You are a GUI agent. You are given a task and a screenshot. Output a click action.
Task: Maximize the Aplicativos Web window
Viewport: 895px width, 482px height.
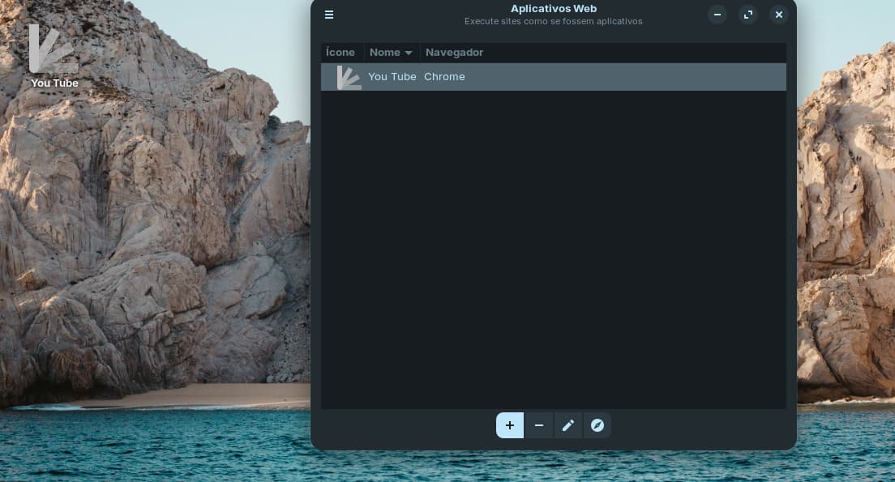748,15
